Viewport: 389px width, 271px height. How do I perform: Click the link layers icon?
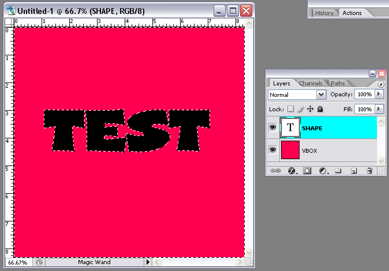[275, 171]
